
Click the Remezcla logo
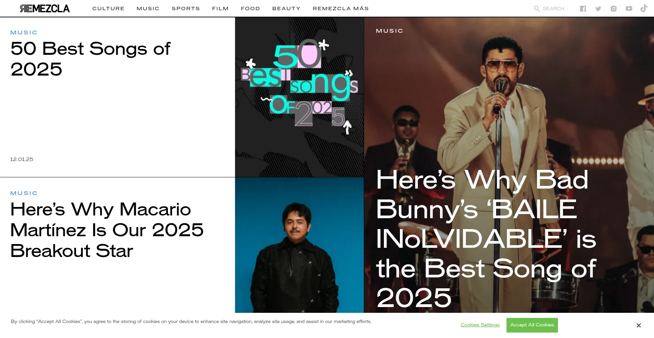pos(45,8)
